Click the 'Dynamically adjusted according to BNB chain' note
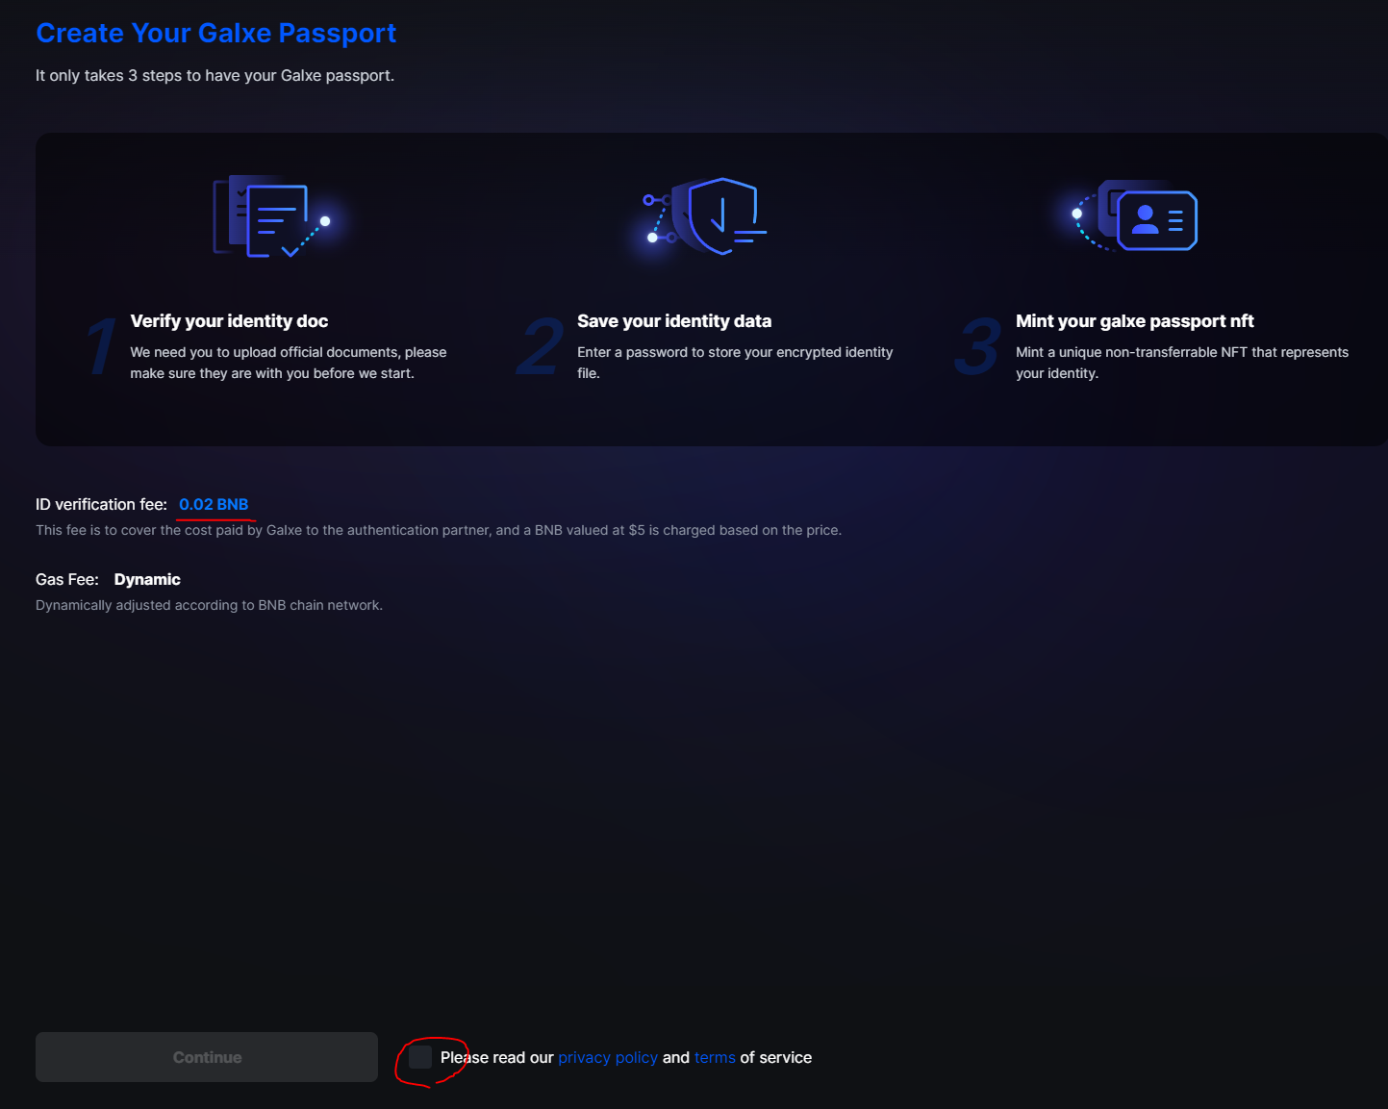1388x1109 pixels. pos(209,605)
